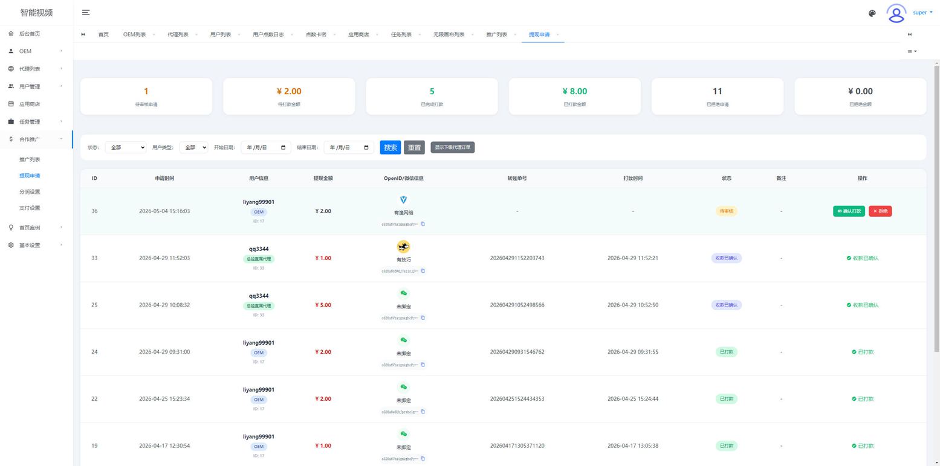Screen dimensions: 940x466
Task: Click the dollar icon beside 合作推广
Action: [11, 139]
